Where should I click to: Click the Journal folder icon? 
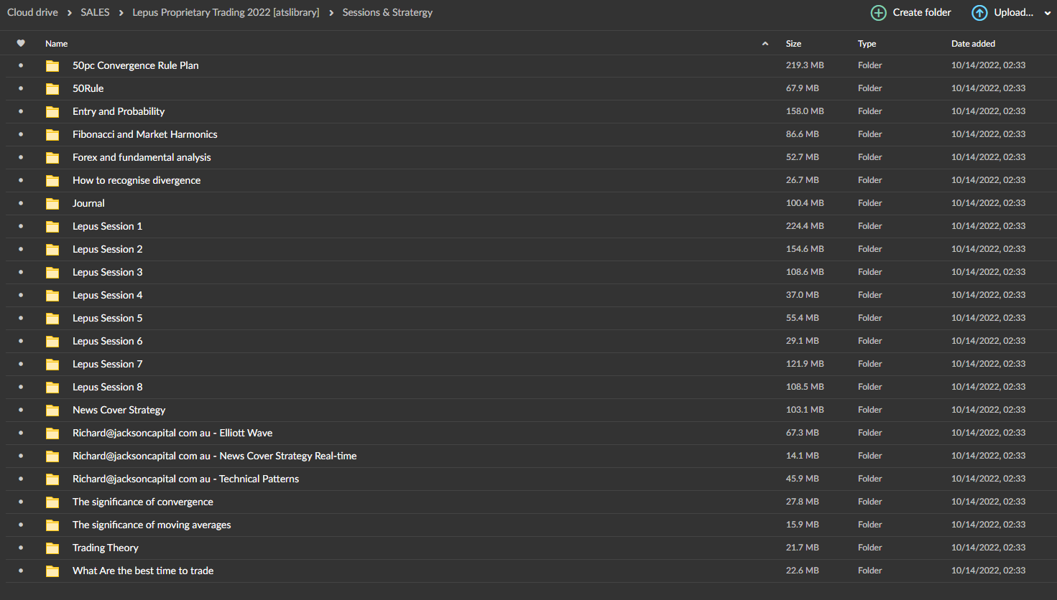click(x=52, y=204)
